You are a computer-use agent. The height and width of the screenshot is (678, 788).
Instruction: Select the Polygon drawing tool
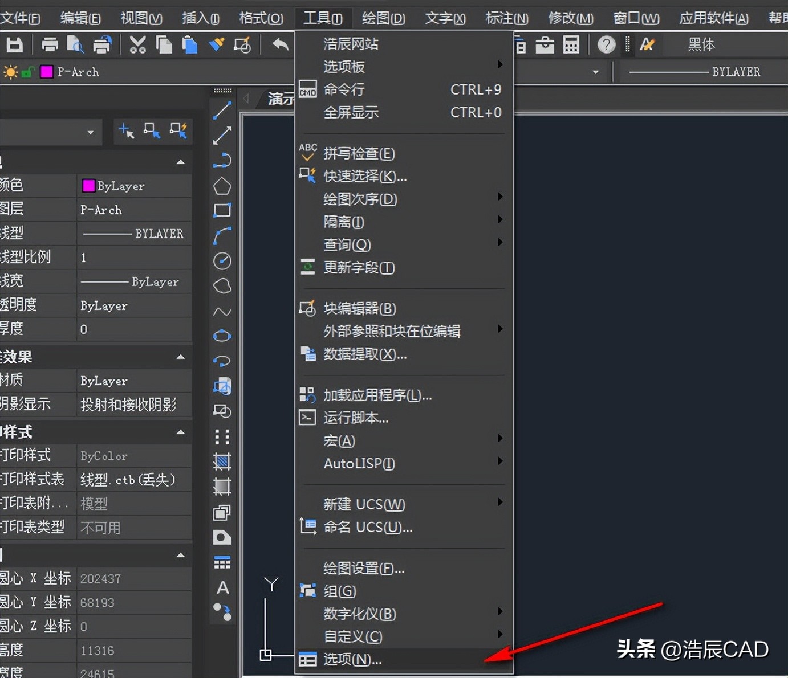coord(222,186)
